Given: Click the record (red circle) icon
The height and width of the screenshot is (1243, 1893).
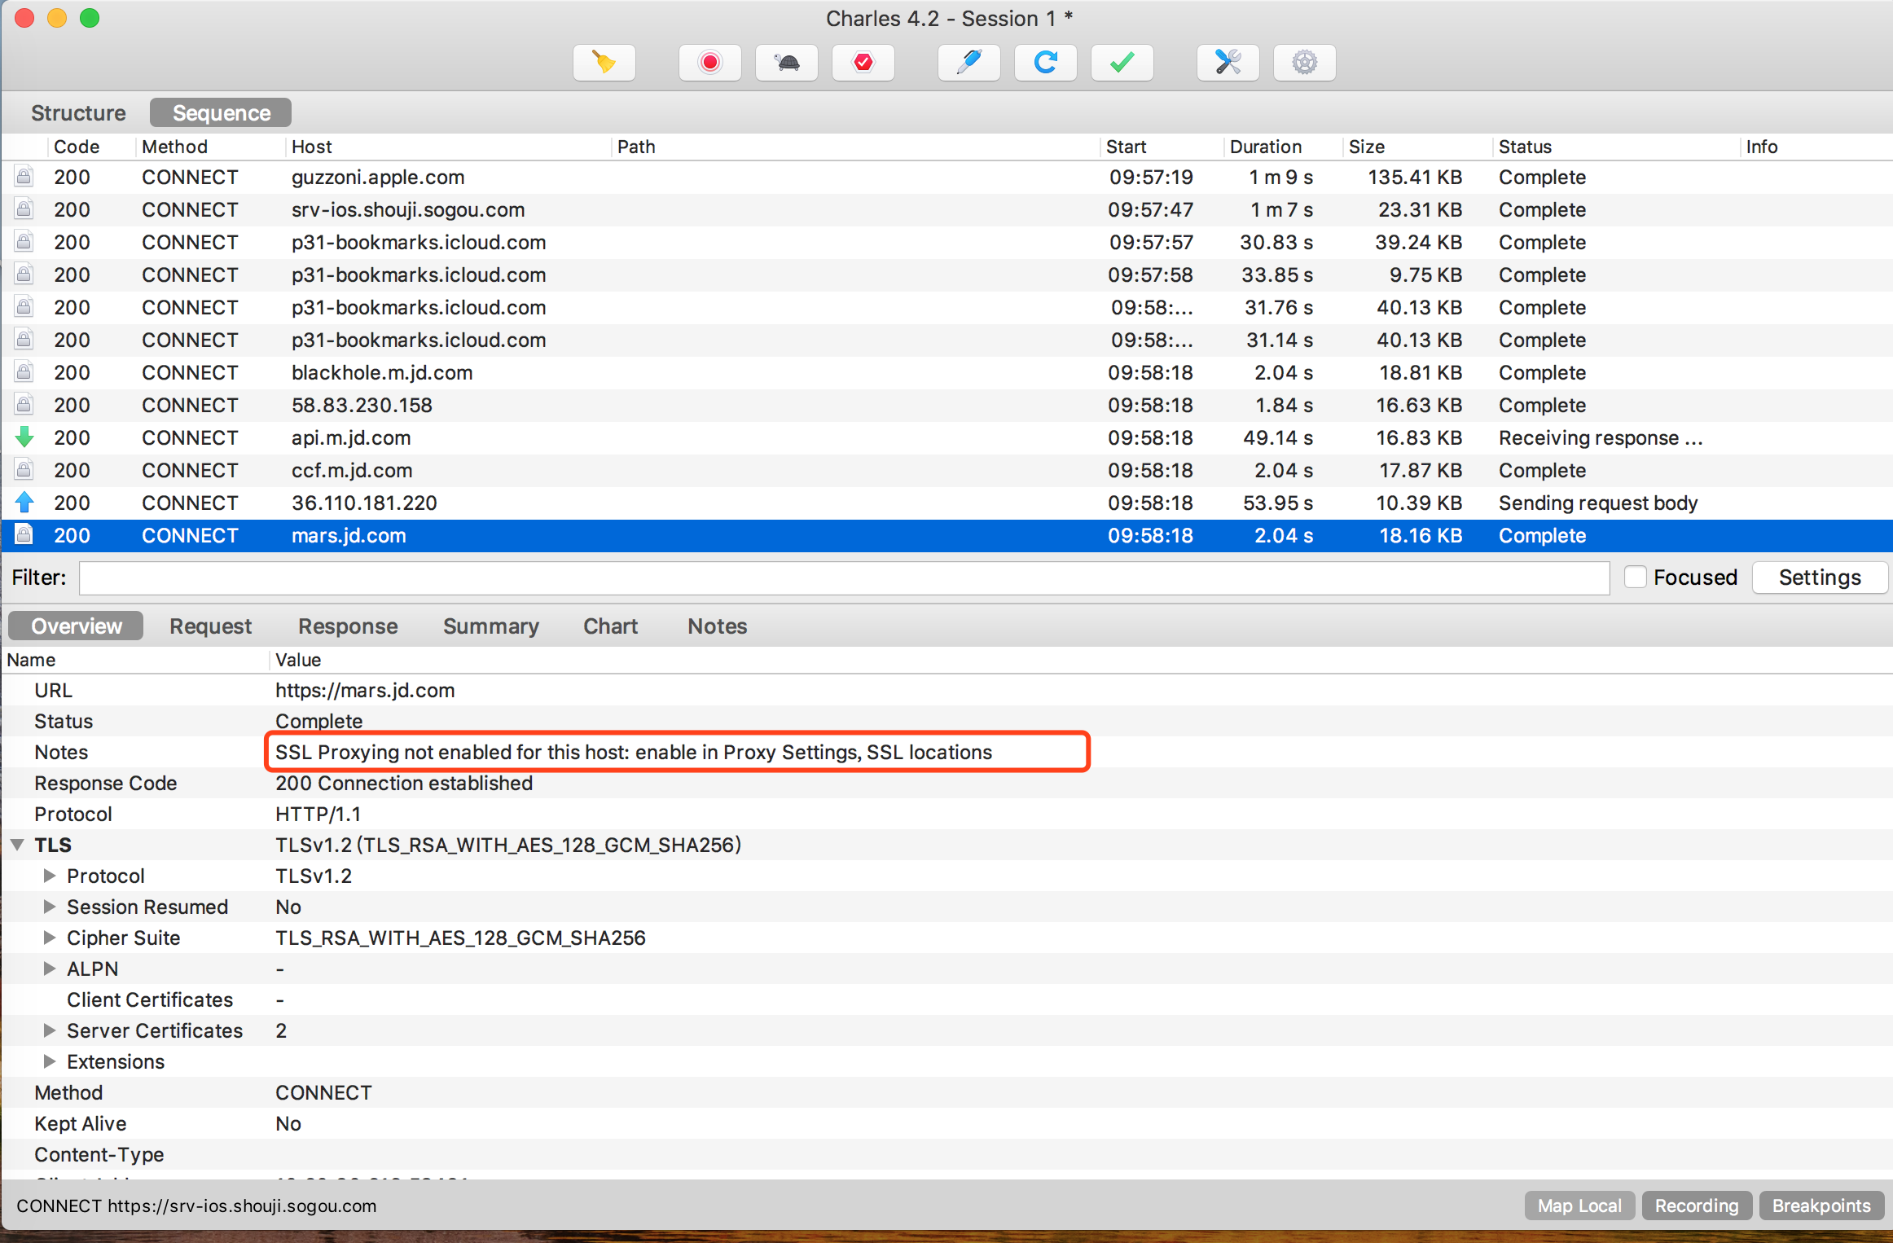Looking at the screenshot, I should click(709, 63).
